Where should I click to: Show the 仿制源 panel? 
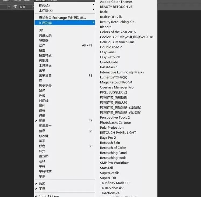click(x=65, y=60)
